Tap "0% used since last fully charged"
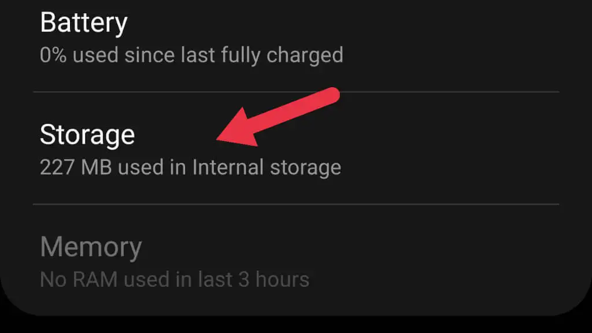 click(191, 55)
